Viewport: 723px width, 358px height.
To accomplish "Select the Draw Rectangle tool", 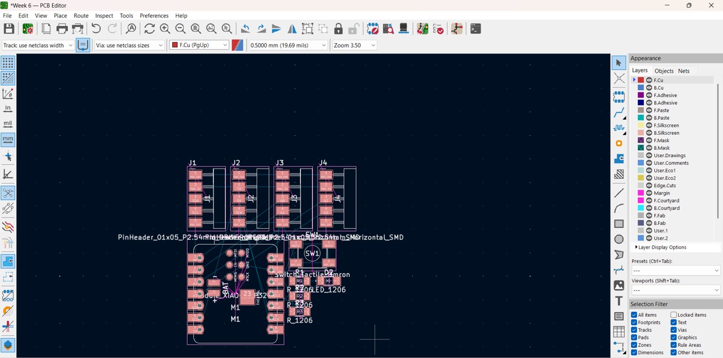I will (x=619, y=224).
